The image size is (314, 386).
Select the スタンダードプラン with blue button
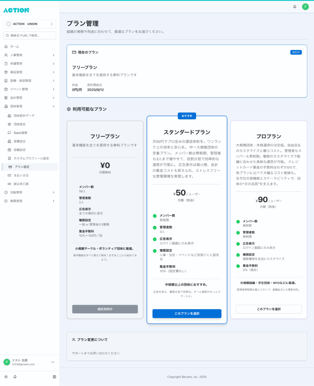[x=187, y=314]
